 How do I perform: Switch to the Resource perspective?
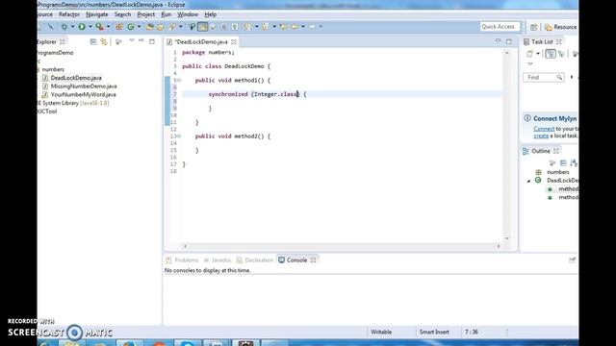(561, 27)
